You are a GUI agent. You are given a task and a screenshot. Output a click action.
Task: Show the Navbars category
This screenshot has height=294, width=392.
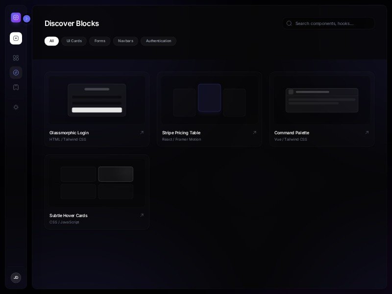point(125,41)
